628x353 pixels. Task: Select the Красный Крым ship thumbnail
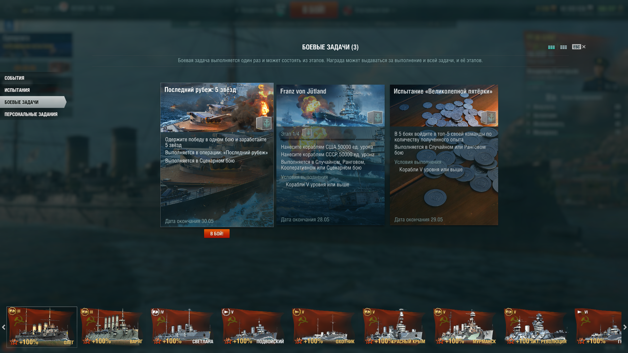point(395,327)
